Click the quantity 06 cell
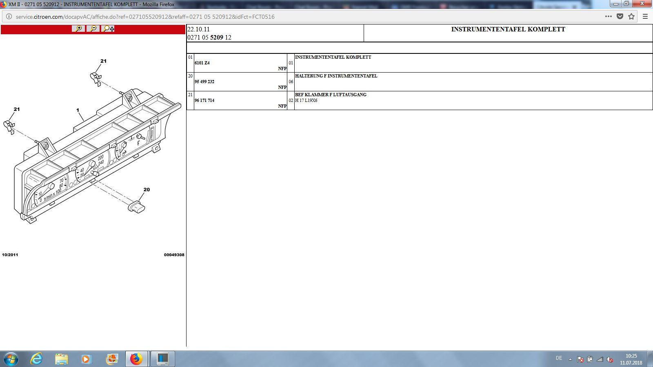653x367 pixels. tap(291, 82)
